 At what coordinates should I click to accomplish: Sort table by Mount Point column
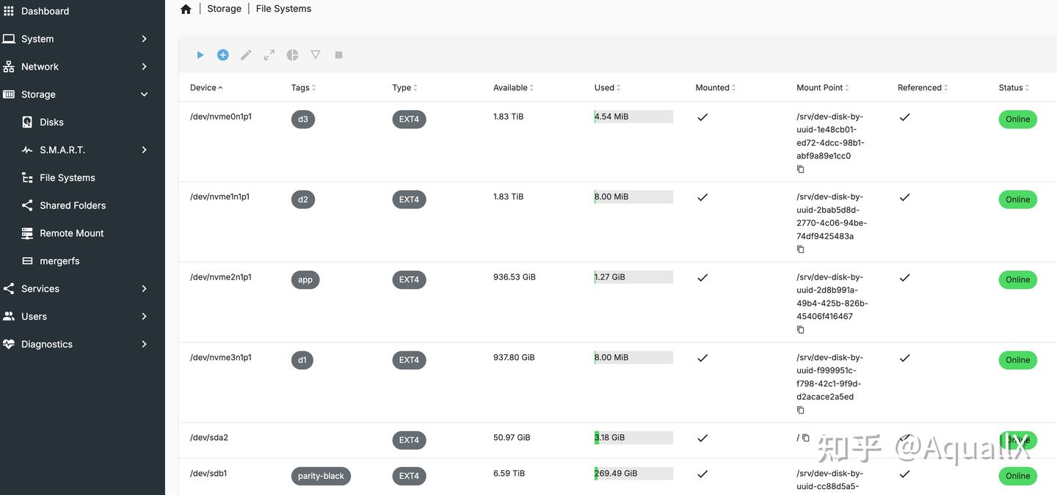click(822, 87)
